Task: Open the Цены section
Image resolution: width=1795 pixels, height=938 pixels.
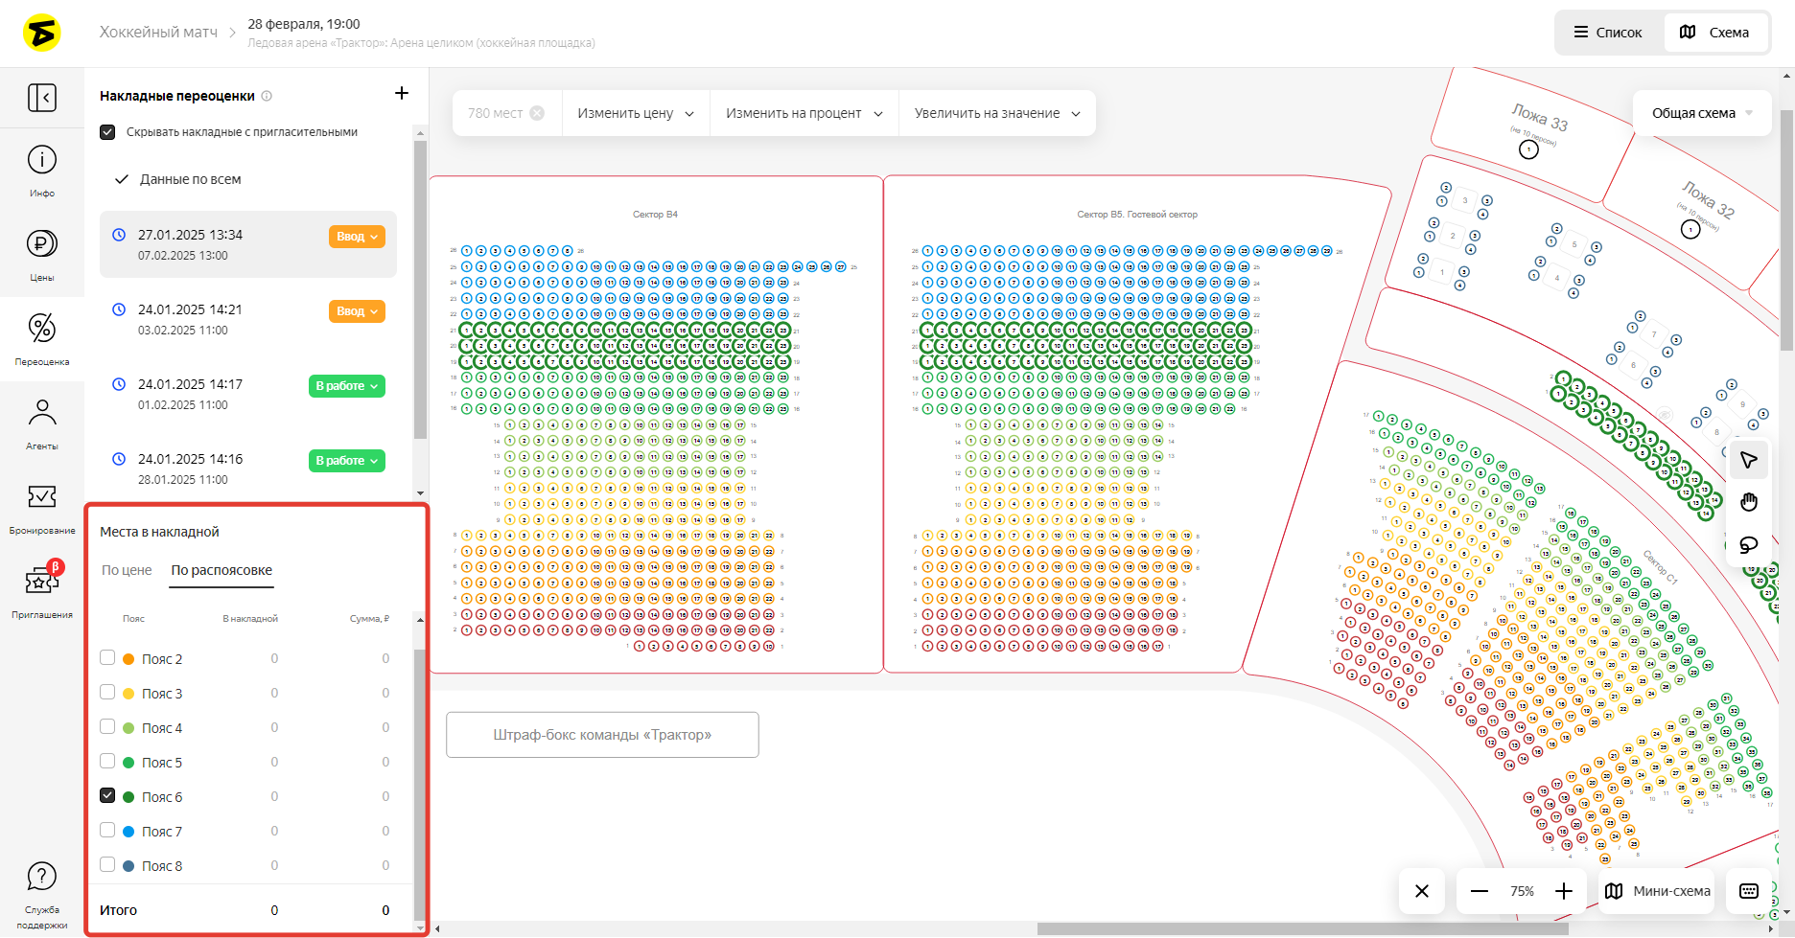Action: (x=42, y=254)
